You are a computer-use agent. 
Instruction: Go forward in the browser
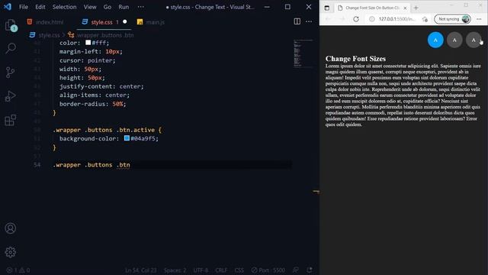342,19
